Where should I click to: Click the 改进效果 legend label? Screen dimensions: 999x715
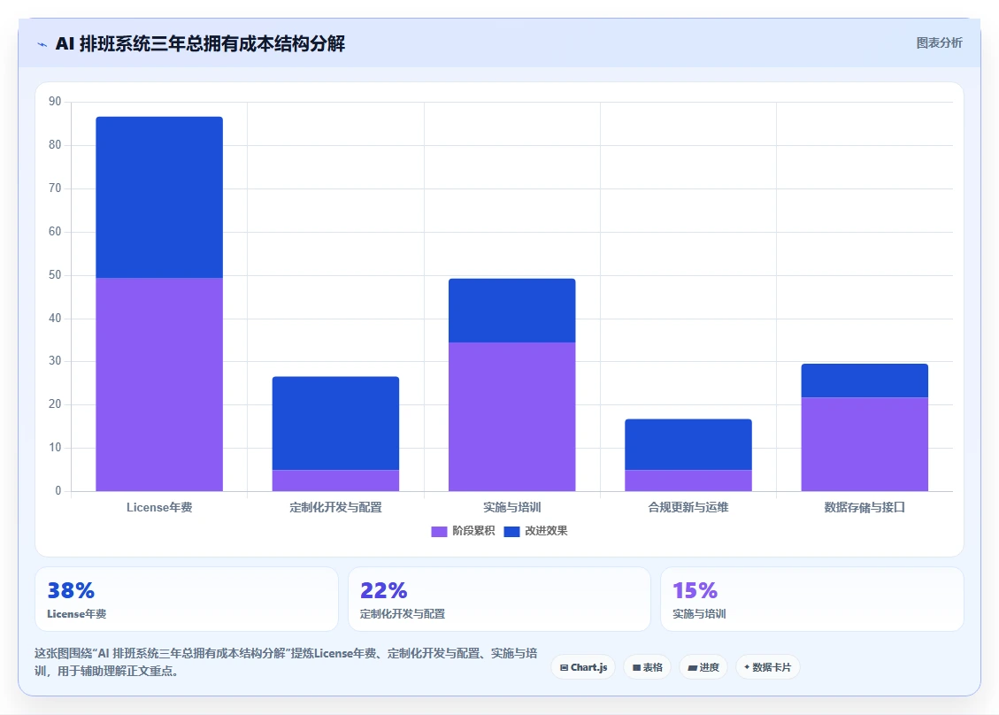point(546,531)
